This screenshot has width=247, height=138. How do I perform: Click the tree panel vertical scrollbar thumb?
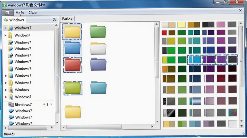pos(57,71)
